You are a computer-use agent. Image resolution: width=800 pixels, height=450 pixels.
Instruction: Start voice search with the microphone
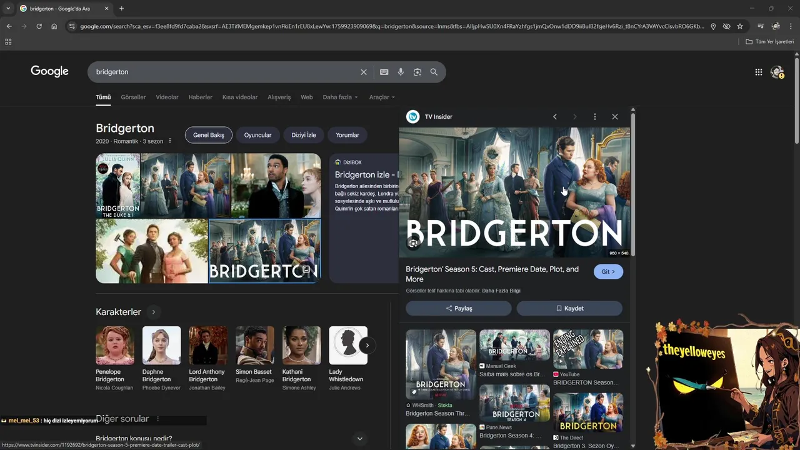401,72
